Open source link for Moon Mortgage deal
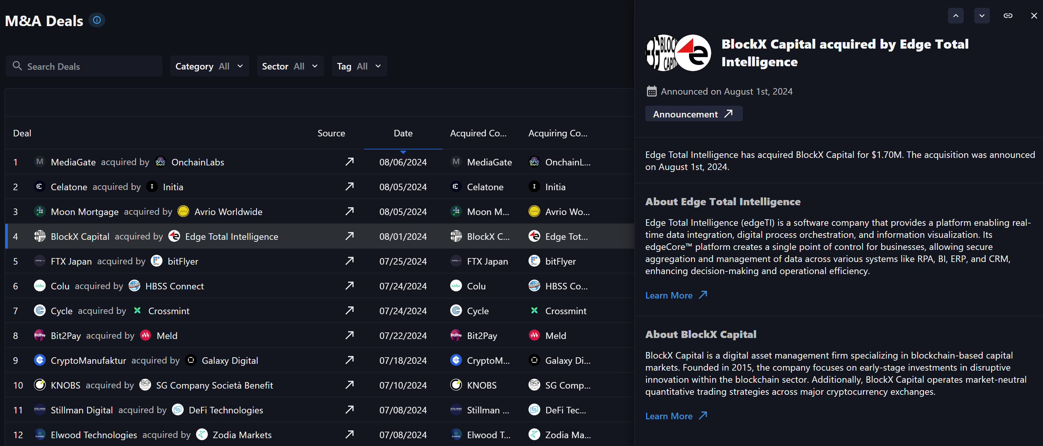Image resolution: width=1043 pixels, height=446 pixels. [x=349, y=211]
